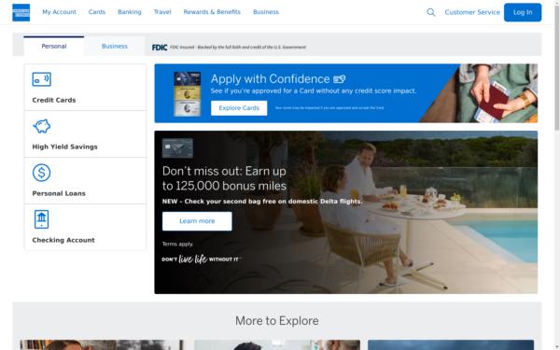Click the FDIC-Insured disclosure text
The width and height of the screenshot is (560, 350).
(x=238, y=48)
